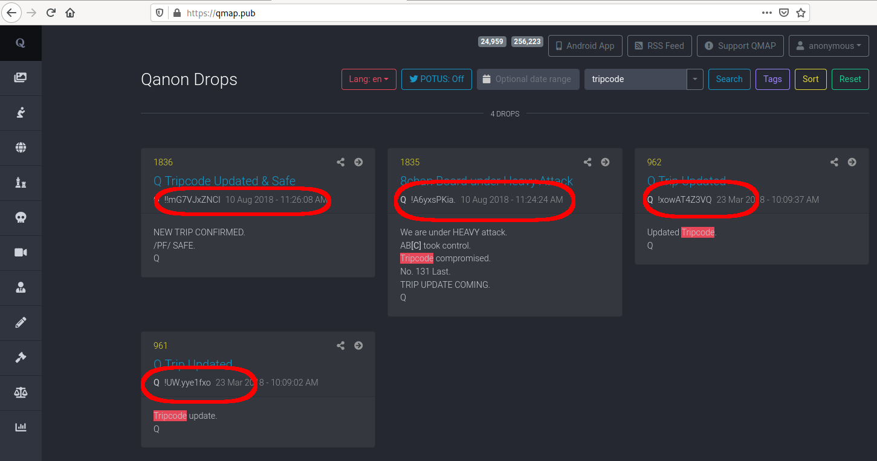This screenshot has width=877, height=461.
Task: Open the RSS Feed button
Action: point(659,46)
